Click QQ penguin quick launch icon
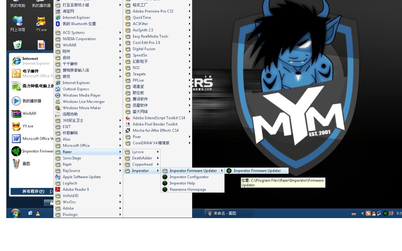This screenshot has width=402, height=251. pos(38,213)
